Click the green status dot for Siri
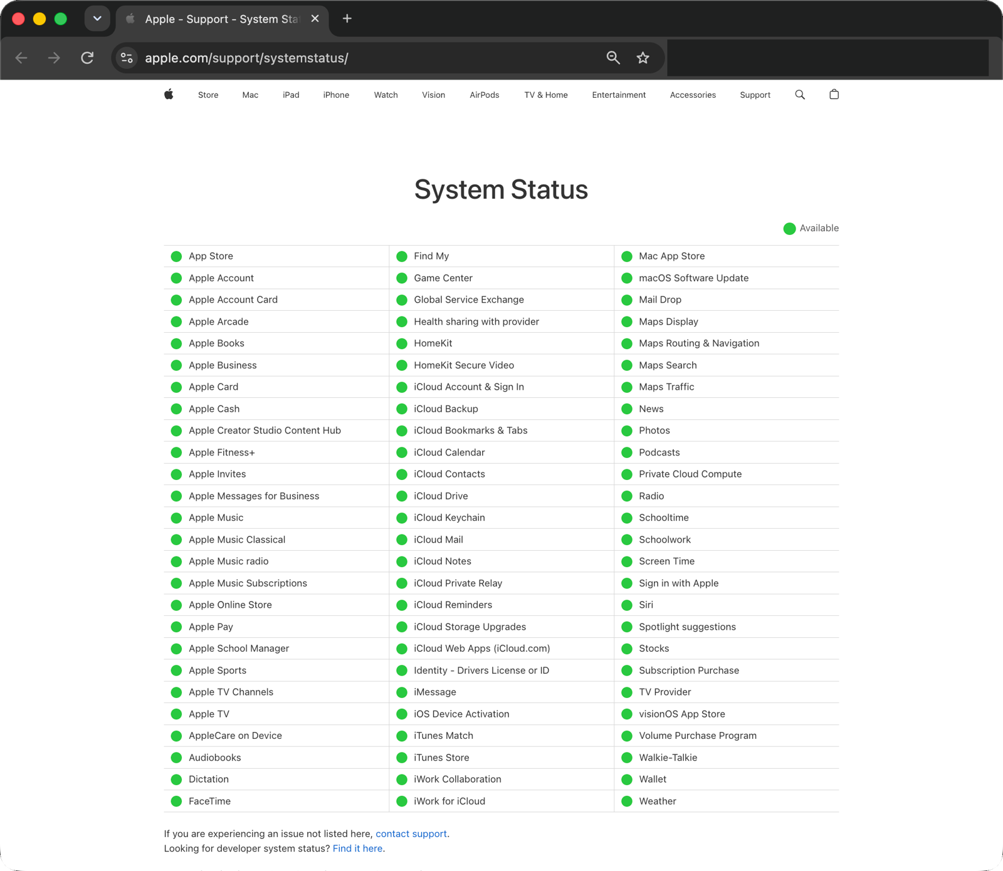Image resolution: width=1003 pixels, height=871 pixels. pos(627,605)
